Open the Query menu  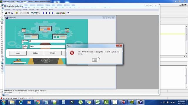(x=19, y=10)
